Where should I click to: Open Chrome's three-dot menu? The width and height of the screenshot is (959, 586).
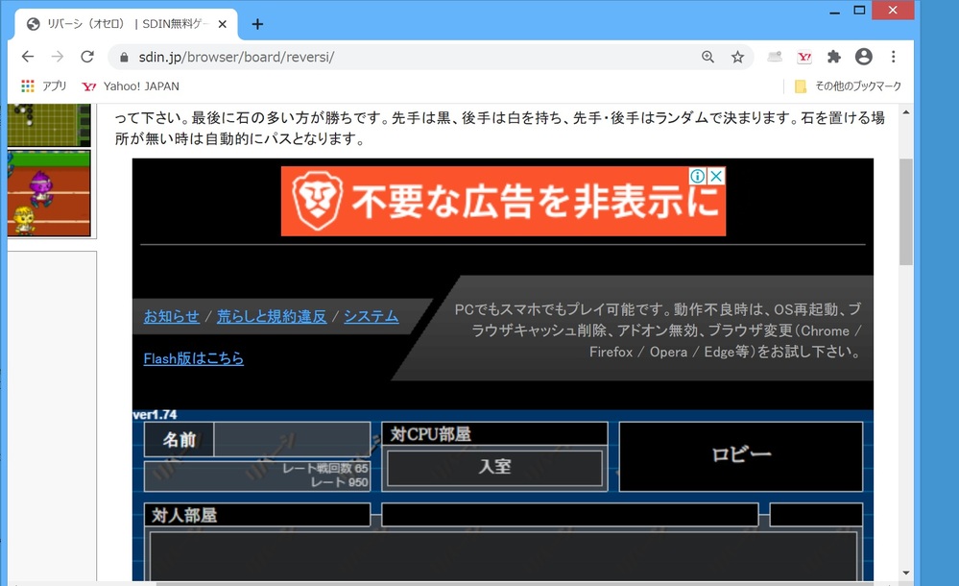[x=894, y=57]
